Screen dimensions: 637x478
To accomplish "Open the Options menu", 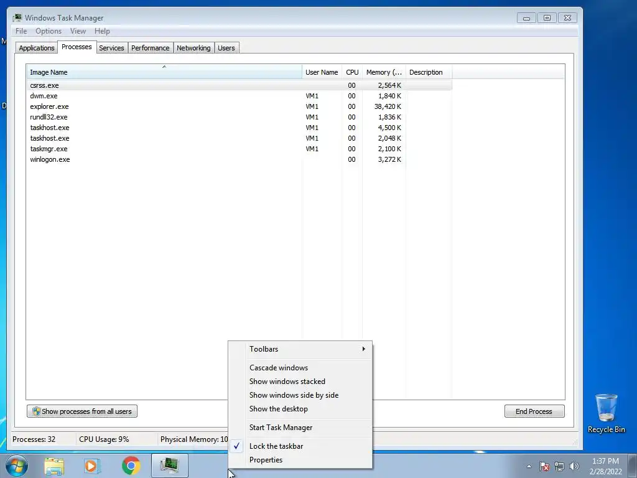I will tap(49, 31).
